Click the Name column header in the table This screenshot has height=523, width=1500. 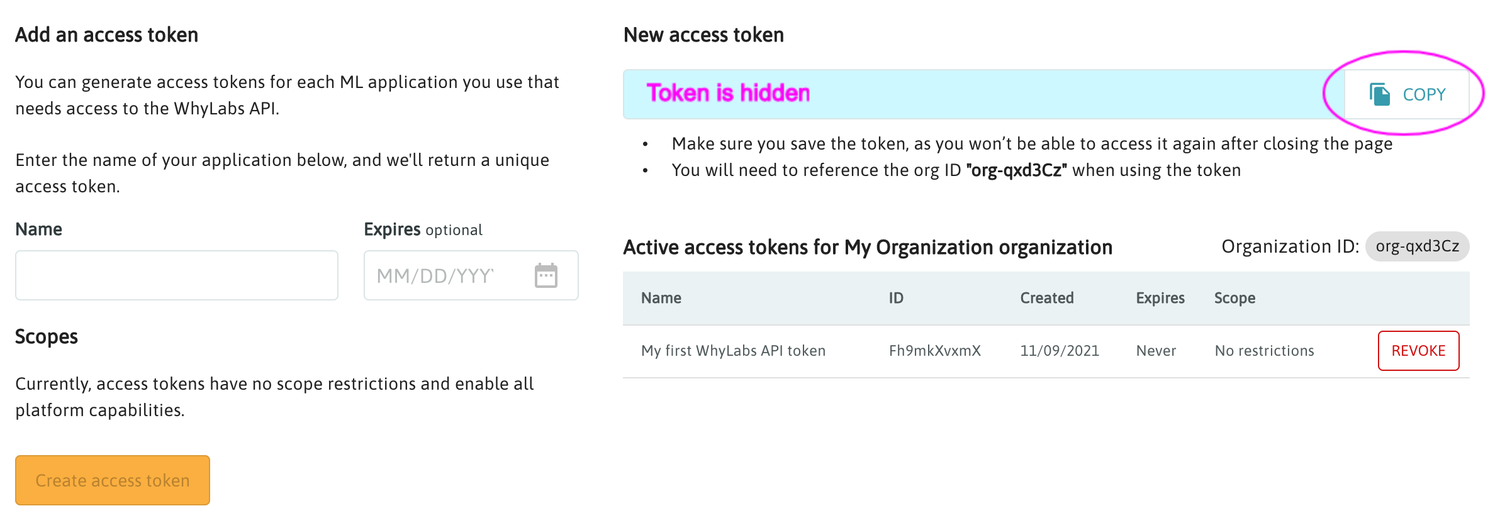pyautogui.click(x=660, y=297)
